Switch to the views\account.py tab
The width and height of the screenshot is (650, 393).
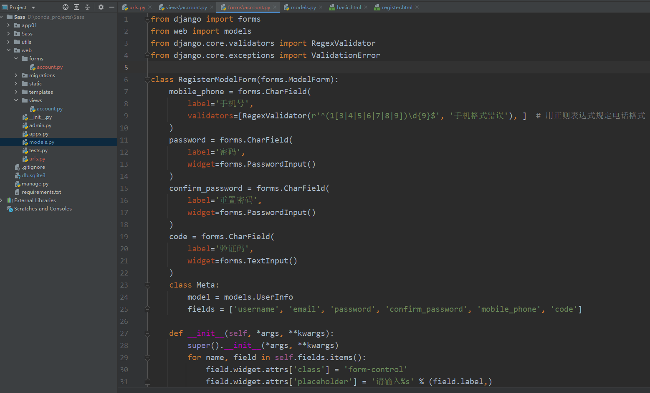[x=186, y=7]
